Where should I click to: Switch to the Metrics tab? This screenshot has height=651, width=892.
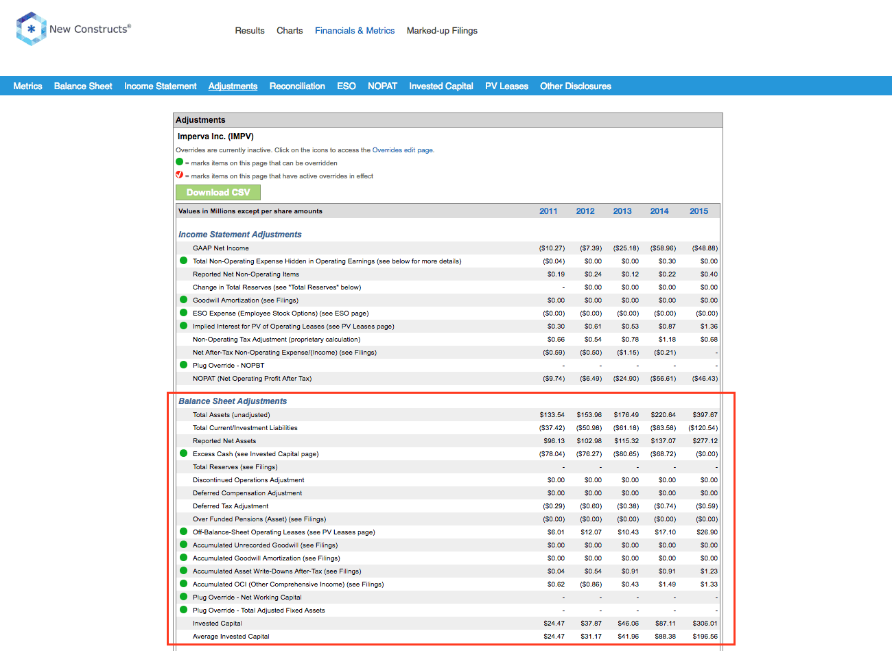tap(27, 86)
